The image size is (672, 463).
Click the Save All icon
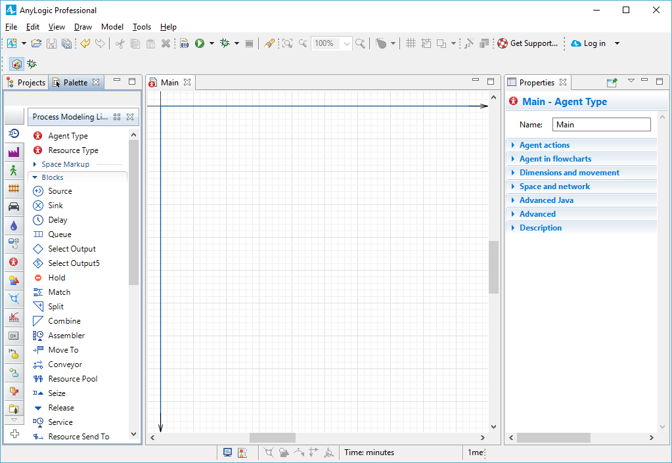[66, 43]
